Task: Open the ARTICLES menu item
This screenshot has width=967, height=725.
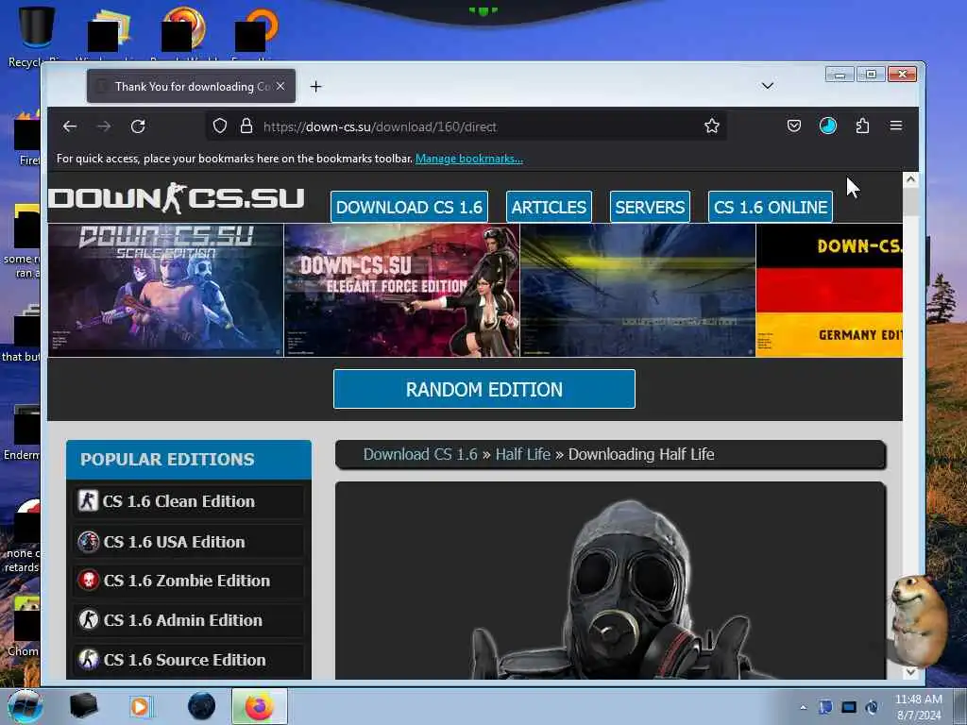Action: coord(549,207)
